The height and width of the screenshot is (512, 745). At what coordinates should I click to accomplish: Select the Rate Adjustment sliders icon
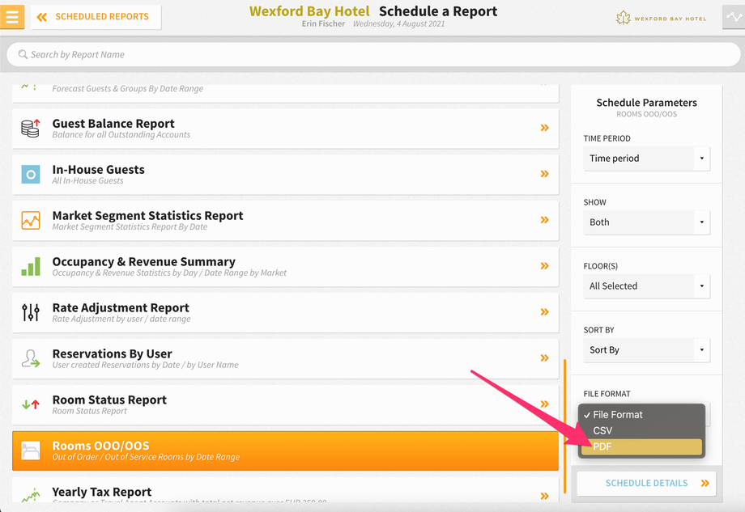point(31,313)
